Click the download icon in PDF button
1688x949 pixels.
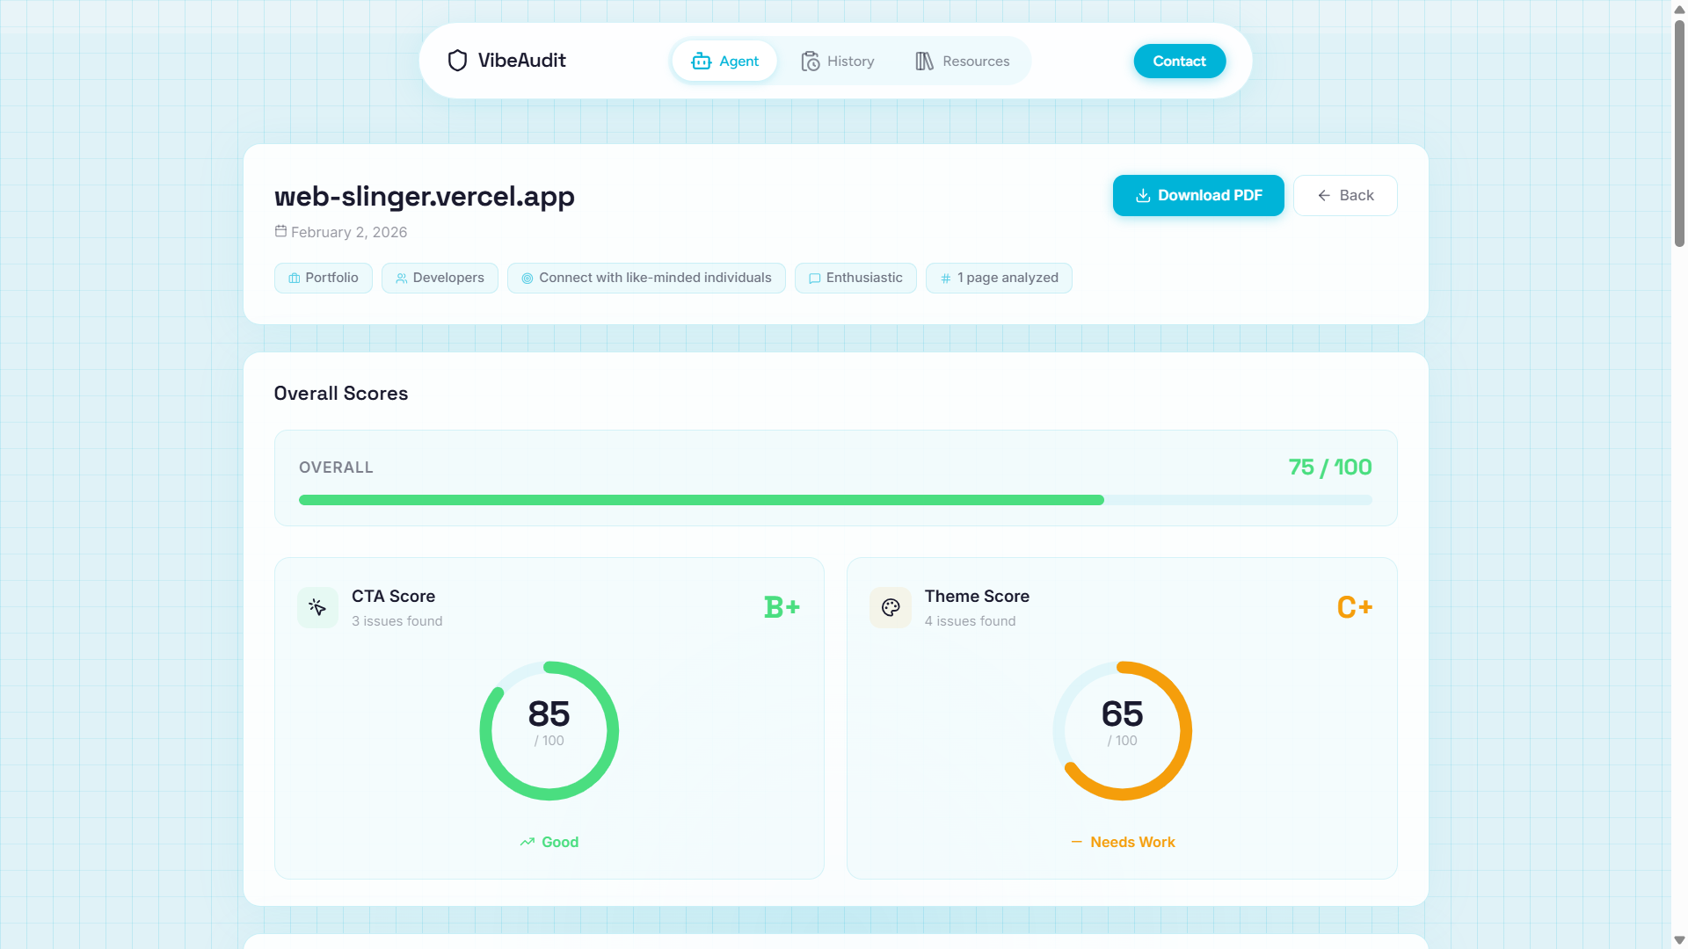coord(1143,196)
